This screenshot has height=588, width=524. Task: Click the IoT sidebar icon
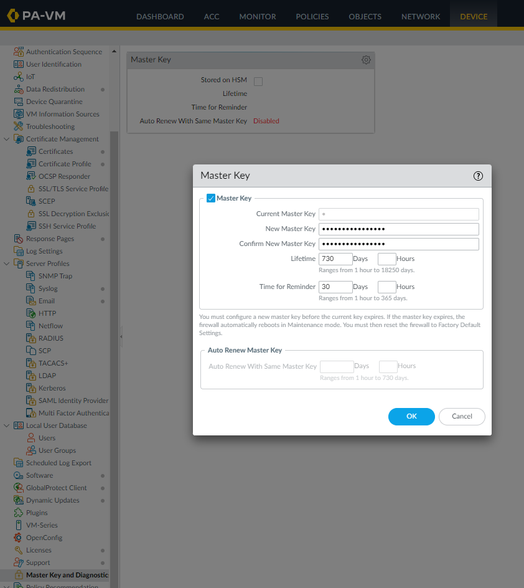pos(18,77)
